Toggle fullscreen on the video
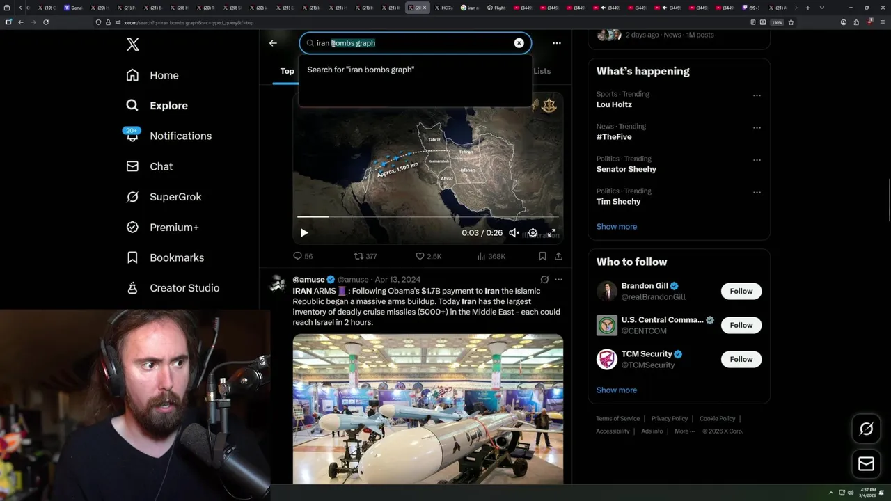 pos(551,233)
